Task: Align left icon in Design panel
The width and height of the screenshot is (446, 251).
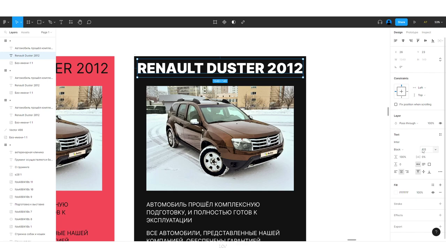Action: click(395, 41)
